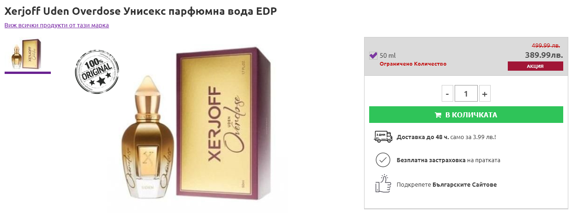572x213 pixels.
Task: Toggle the 50 ml size checkbox
Action: coord(373,55)
